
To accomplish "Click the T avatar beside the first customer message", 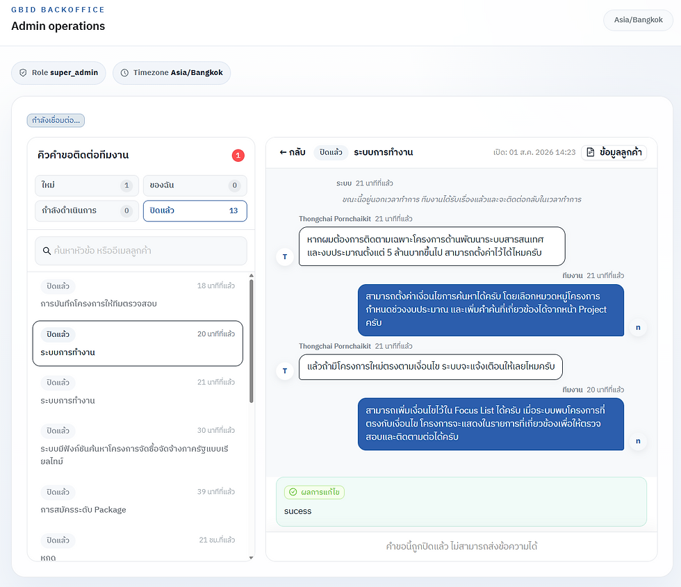I will click(x=285, y=257).
